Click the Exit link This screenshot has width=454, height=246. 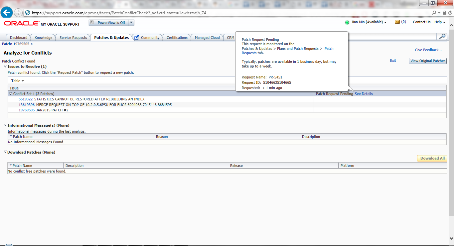tap(393, 61)
